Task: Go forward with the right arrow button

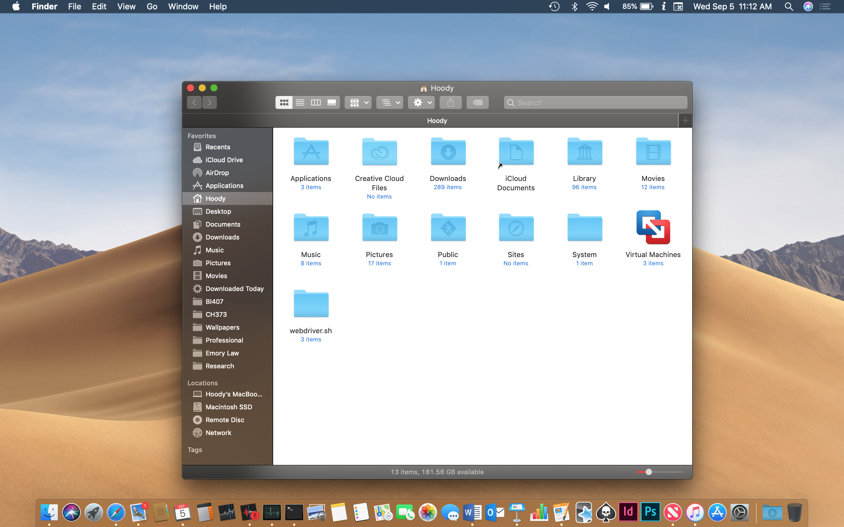Action: pos(209,102)
